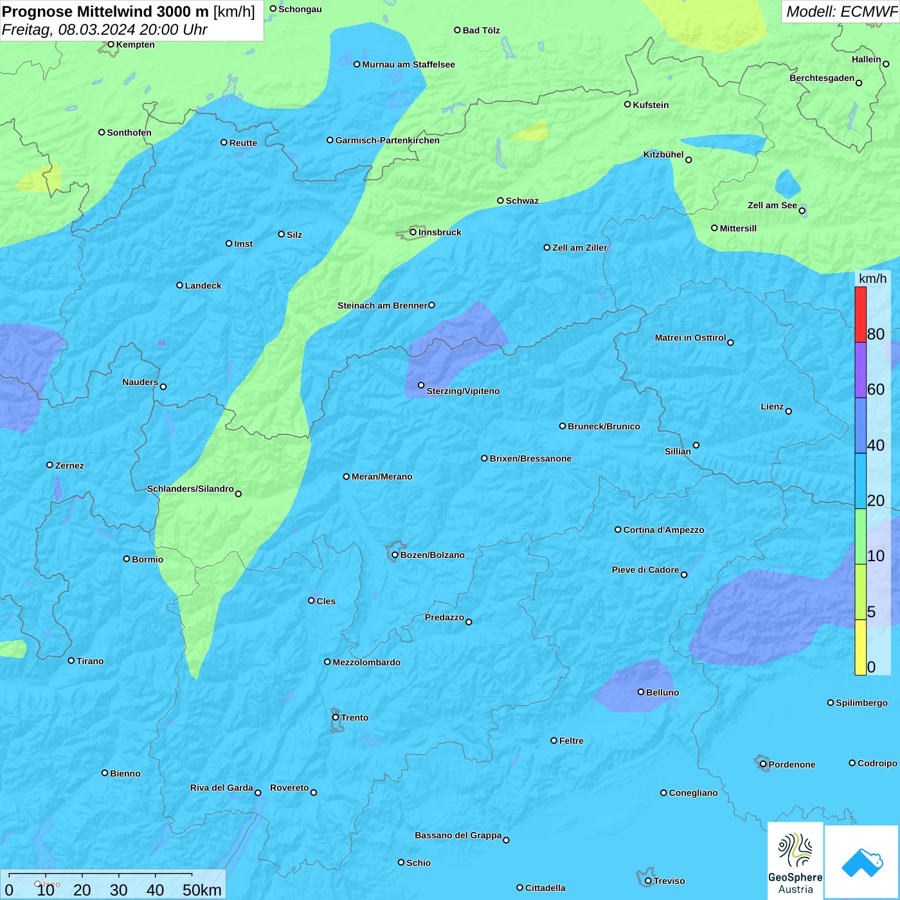Click the 'Sonthofen' label
This screenshot has height=900, width=900.
coord(129,132)
